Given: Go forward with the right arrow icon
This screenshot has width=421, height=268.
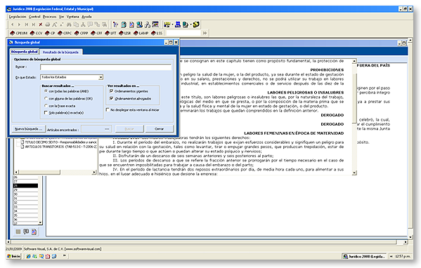Looking at the screenshot, I should click(19, 25).
